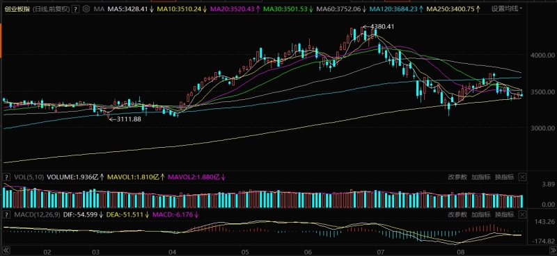The width and height of the screenshot is (557, 256).
Task: Click the 07 month timeline marker
Action: pyautogui.click(x=381, y=252)
